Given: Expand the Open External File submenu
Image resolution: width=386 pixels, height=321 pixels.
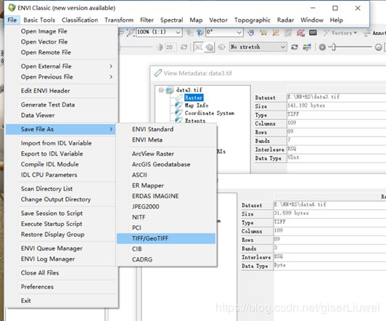Looking at the screenshot, I should click(61, 66).
